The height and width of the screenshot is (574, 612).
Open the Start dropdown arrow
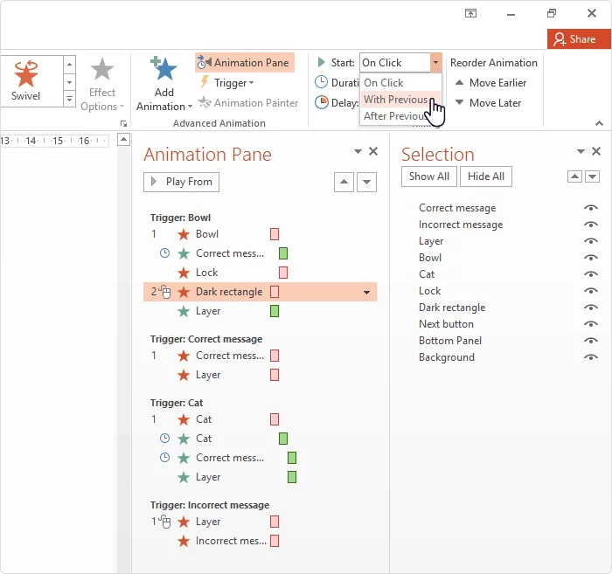(435, 62)
